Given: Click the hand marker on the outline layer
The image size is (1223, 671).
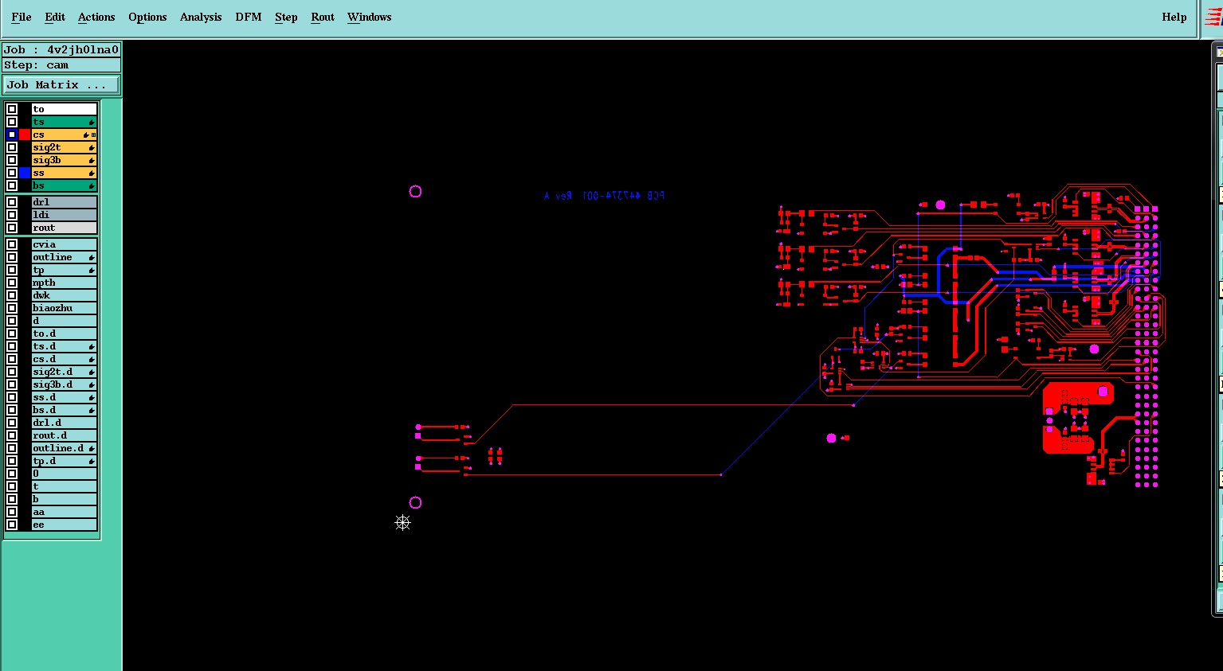Looking at the screenshot, I should click(92, 257).
